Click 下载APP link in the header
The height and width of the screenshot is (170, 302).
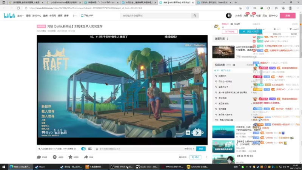87,15
